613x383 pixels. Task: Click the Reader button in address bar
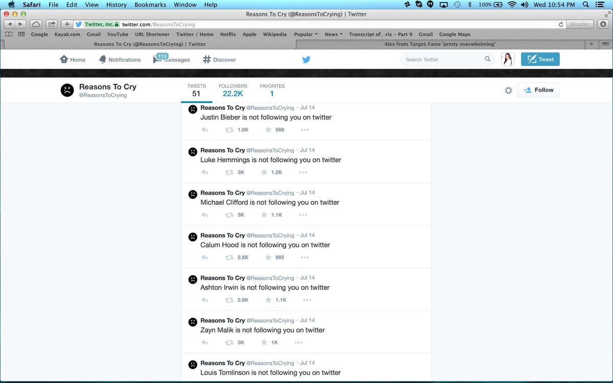point(580,24)
